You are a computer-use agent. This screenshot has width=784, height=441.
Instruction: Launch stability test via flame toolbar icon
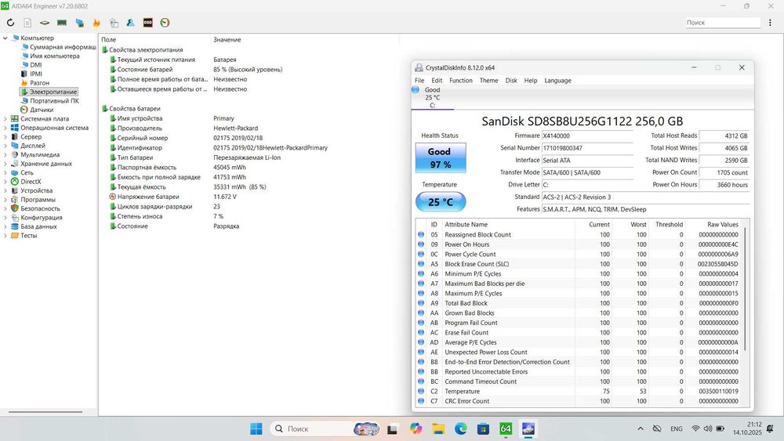[x=96, y=23]
